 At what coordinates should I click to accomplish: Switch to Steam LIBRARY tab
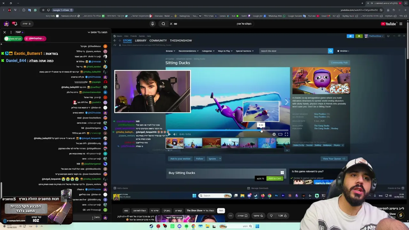[x=141, y=41]
